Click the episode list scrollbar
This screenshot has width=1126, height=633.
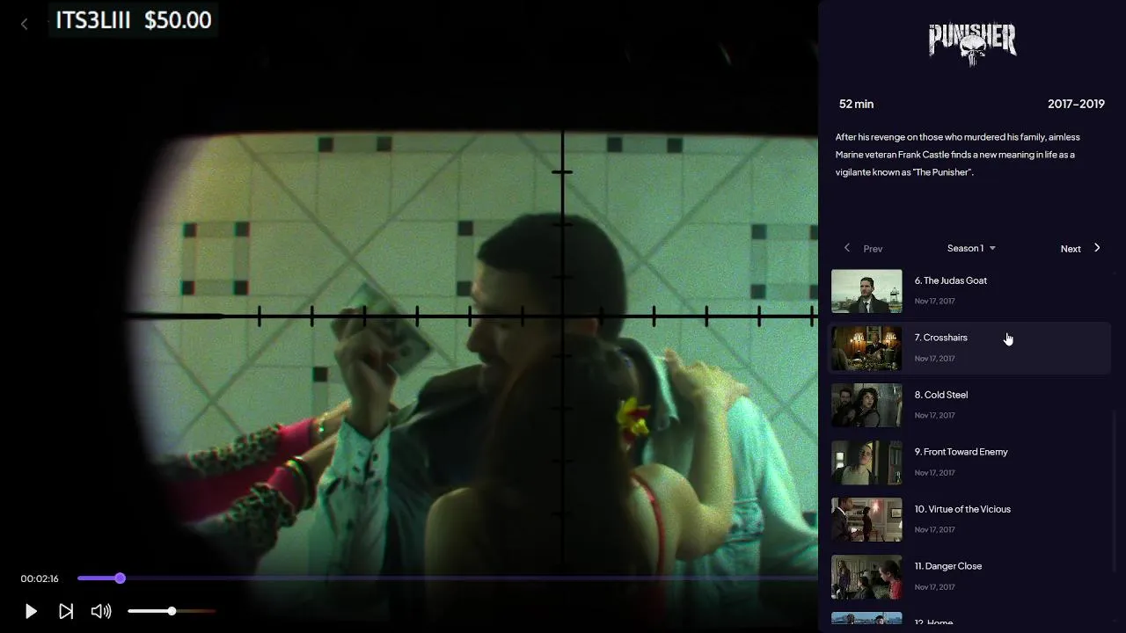(x=1115, y=492)
